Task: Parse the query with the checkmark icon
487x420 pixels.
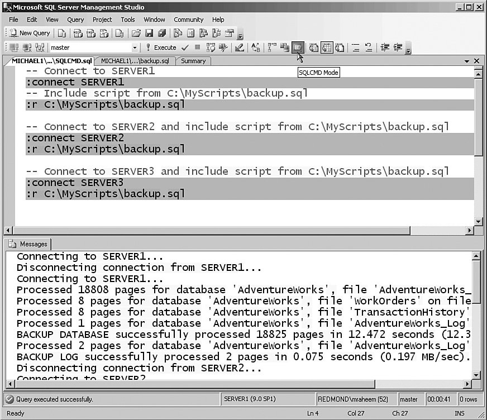Action: (x=185, y=47)
